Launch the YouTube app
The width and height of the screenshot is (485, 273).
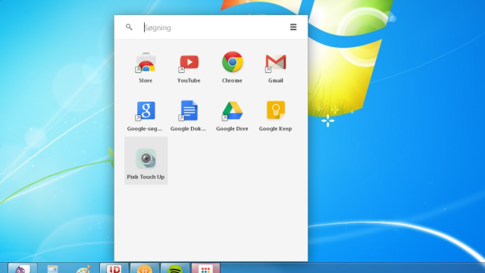click(x=189, y=62)
